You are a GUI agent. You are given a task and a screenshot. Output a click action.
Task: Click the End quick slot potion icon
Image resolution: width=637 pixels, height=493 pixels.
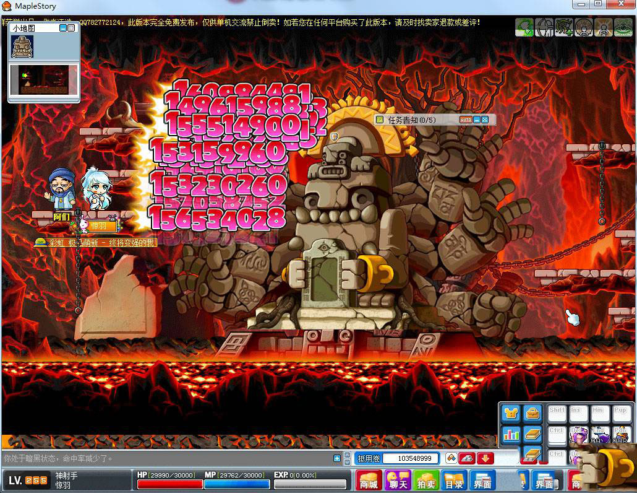coord(600,435)
